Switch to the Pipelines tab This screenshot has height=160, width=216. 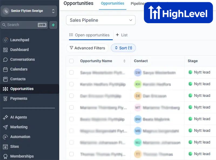(138, 4)
